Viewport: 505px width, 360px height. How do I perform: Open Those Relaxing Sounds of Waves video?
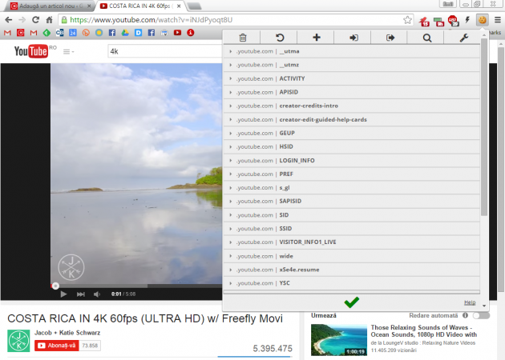[424, 331]
